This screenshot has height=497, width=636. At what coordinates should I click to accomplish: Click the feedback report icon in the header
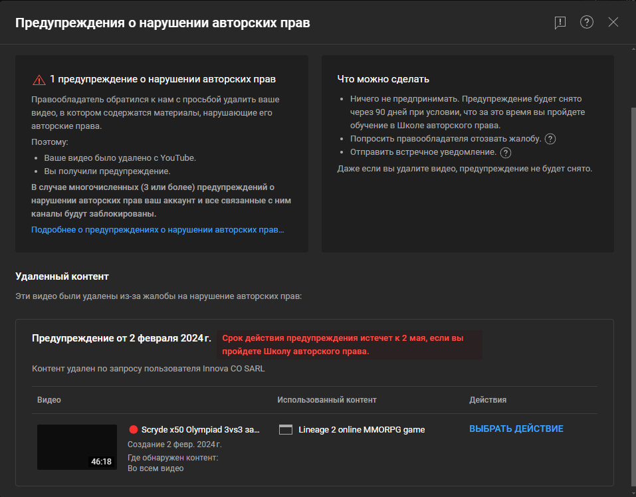560,22
